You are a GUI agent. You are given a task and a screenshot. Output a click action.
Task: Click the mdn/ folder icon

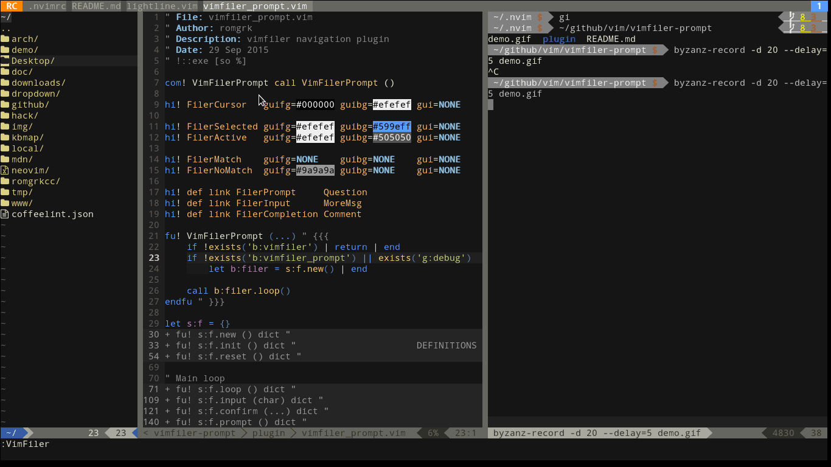click(x=5, y=159)
